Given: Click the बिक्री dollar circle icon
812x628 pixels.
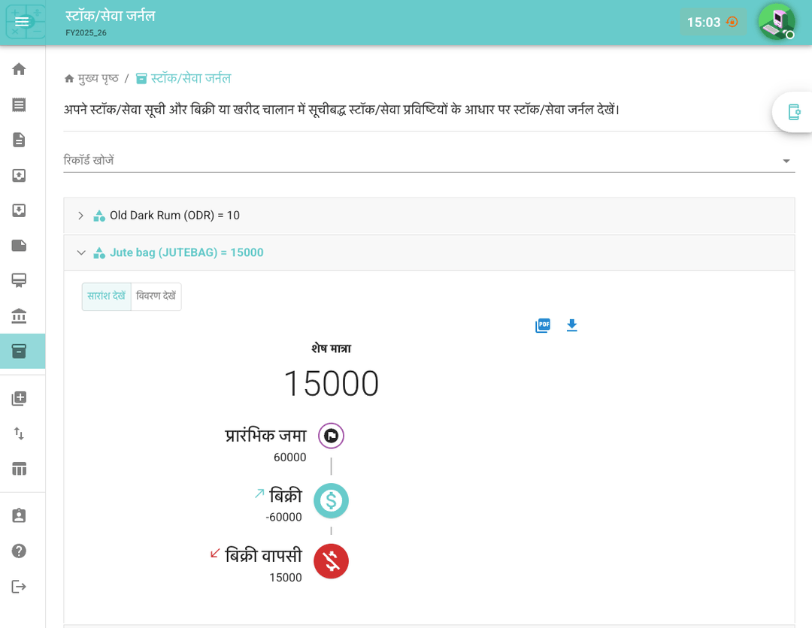Looking at the screenshot, I should point(331,500).
